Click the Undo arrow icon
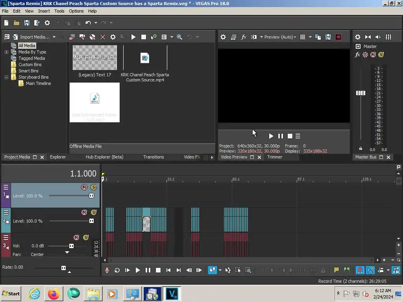 coord(88,23)
